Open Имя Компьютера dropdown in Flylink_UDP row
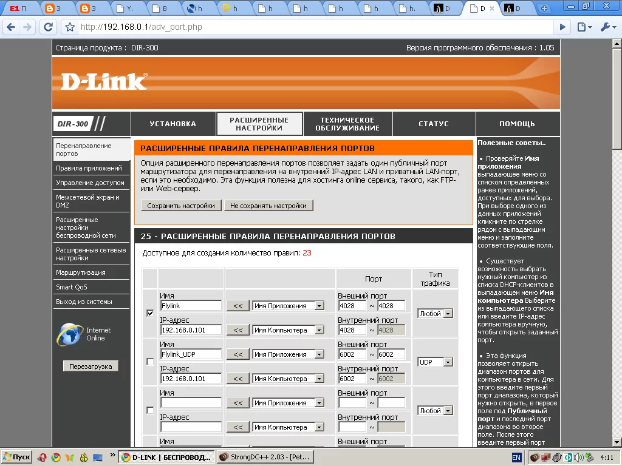 coord(289,379)
